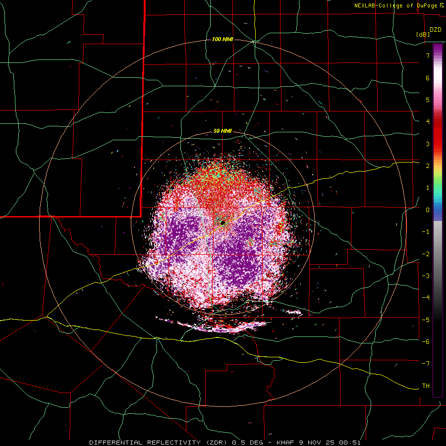This screenshot has height=446, width=446.
Task: Click the 1 value on color scale
Action: point(428,188)
